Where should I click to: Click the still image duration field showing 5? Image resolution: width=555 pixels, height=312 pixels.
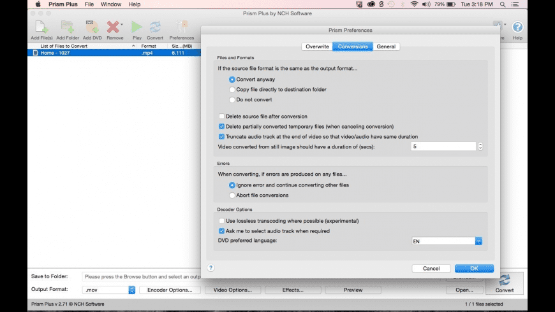pos(443,146)
